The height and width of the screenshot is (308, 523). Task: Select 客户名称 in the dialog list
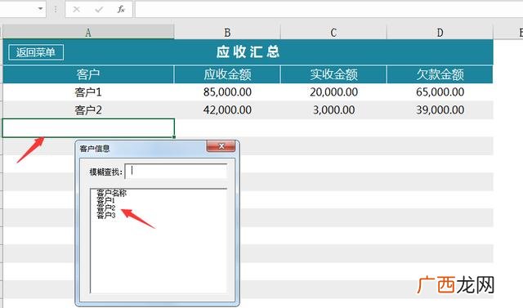pos(111,193)
